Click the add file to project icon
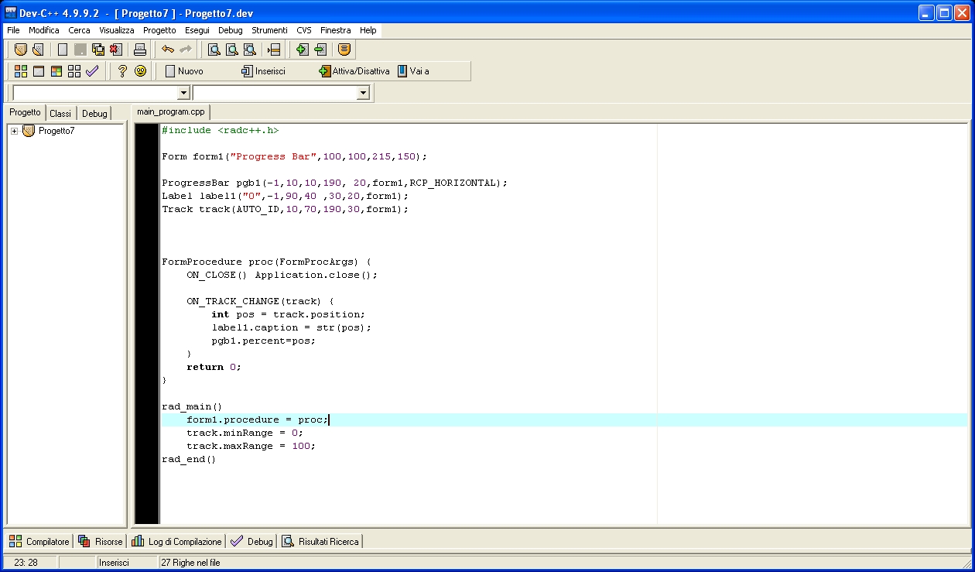The image size is (975, 572). [x=302, y=50]
